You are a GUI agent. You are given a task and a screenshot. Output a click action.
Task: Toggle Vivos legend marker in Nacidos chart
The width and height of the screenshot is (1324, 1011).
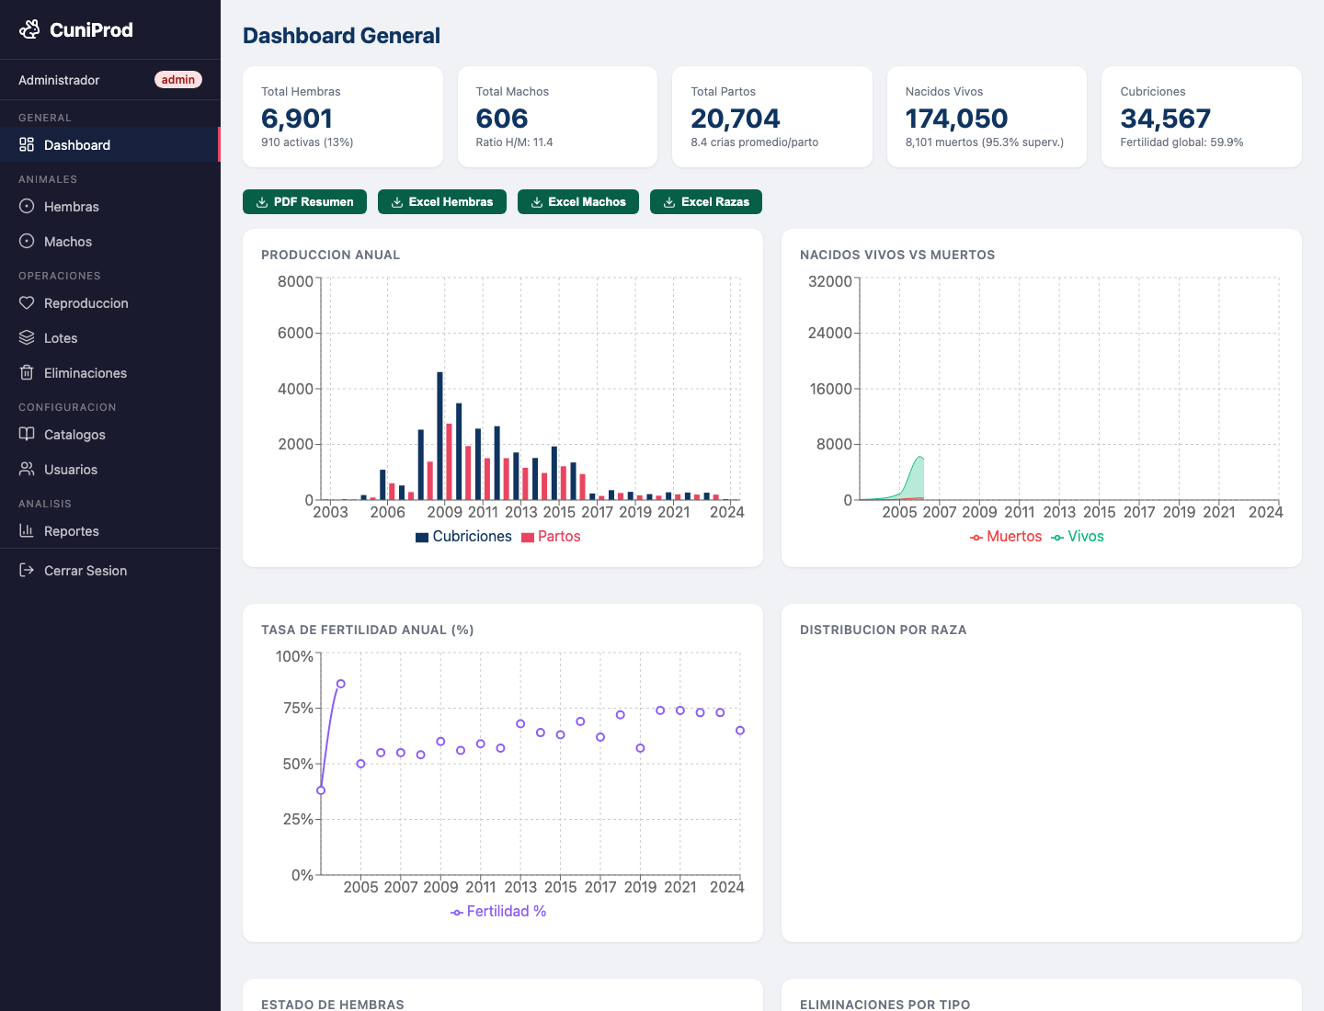(x=1057, y=537)
